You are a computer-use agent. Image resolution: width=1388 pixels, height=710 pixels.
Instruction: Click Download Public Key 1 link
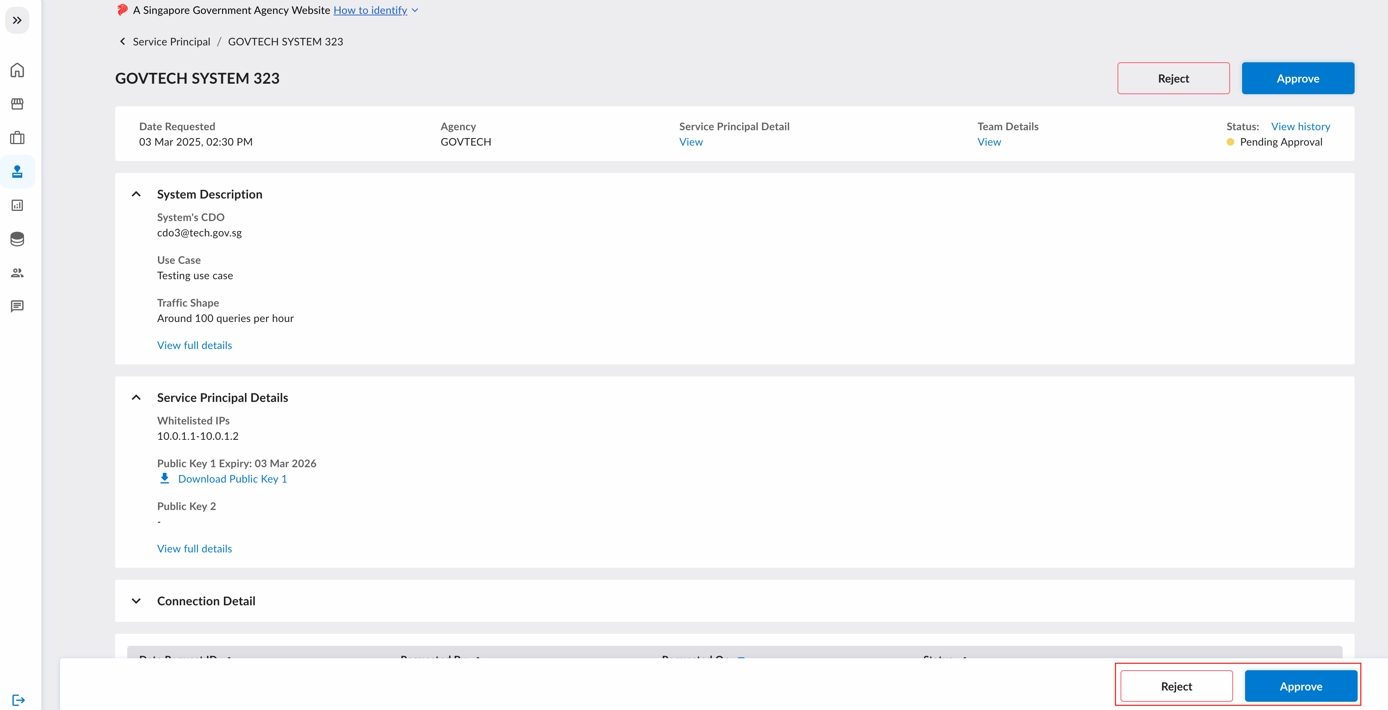pyautogui.click(x=232, y=479)
